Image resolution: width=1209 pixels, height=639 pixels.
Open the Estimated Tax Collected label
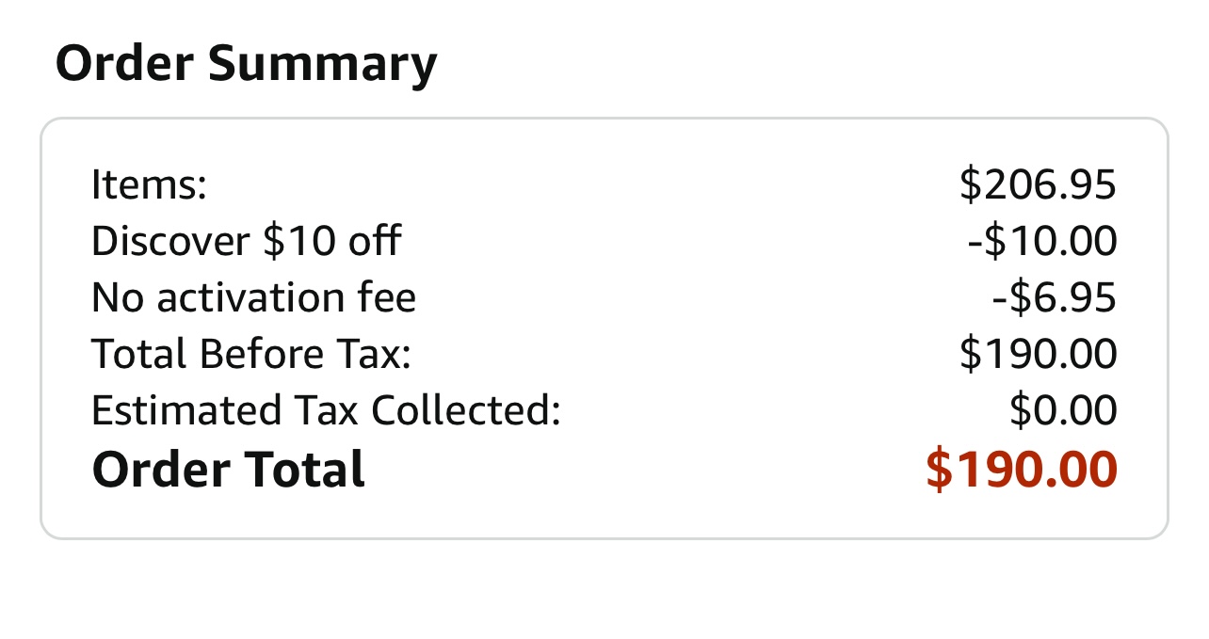(326, 410)
